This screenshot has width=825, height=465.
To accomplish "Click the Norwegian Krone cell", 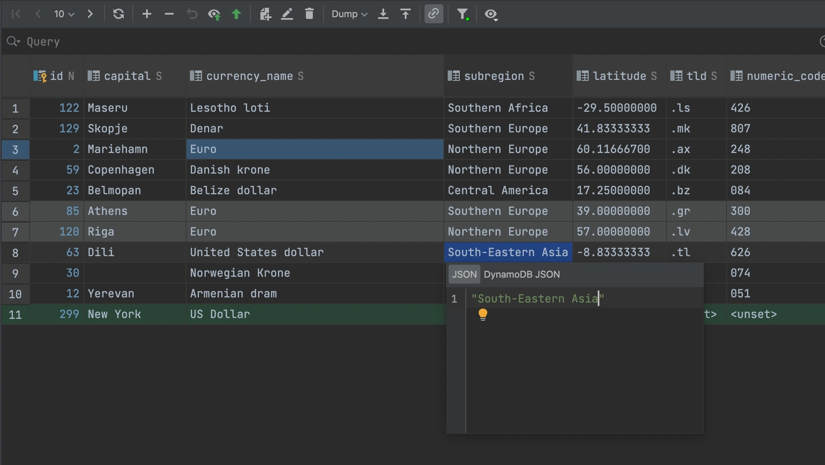I will click(315, 273).
